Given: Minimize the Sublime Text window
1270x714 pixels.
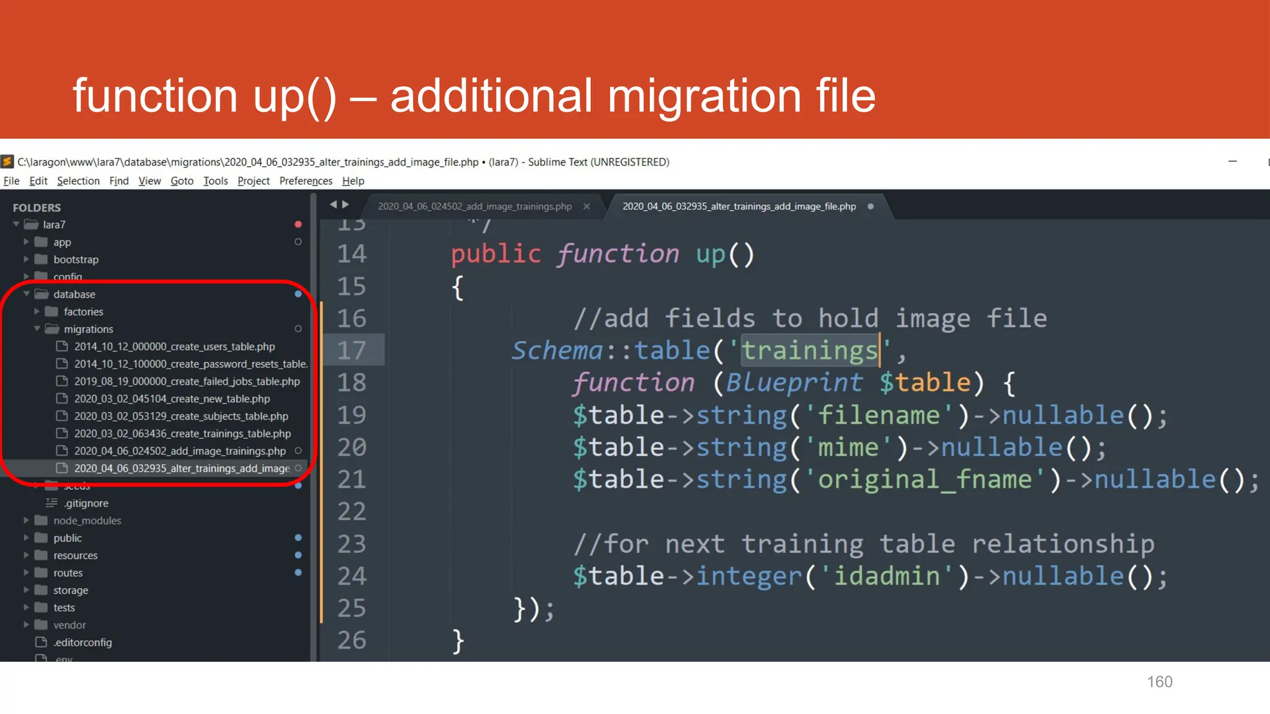Looking at the screenshot, I should click(1232, 161).
